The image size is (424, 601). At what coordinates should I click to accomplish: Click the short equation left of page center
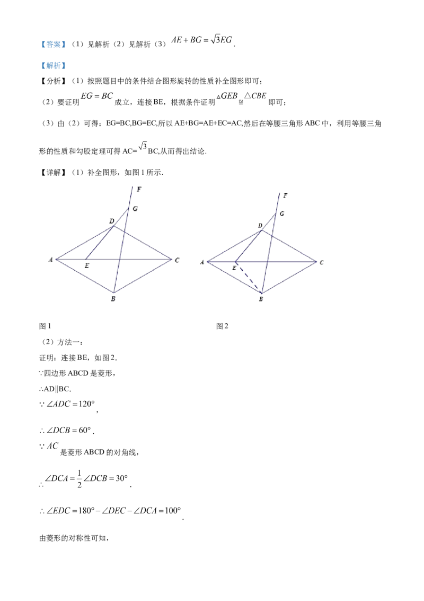coord(98,97)
